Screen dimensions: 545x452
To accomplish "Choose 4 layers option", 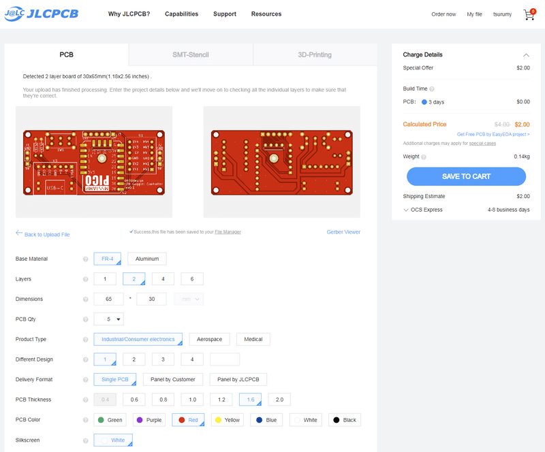I will coord(163,279).
